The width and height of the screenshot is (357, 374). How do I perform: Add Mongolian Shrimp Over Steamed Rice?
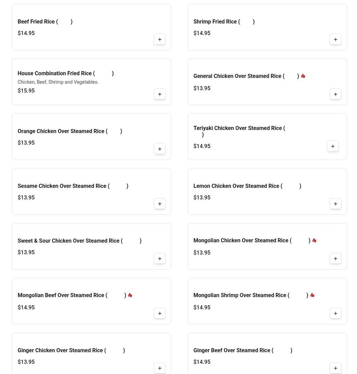(x=336, y=313)
